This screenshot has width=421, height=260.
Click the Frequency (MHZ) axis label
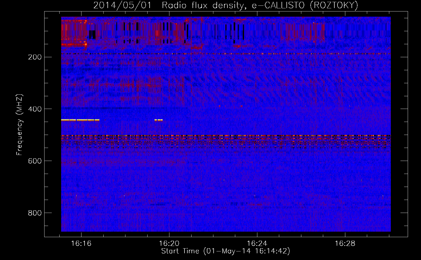(x=20, y=125)
